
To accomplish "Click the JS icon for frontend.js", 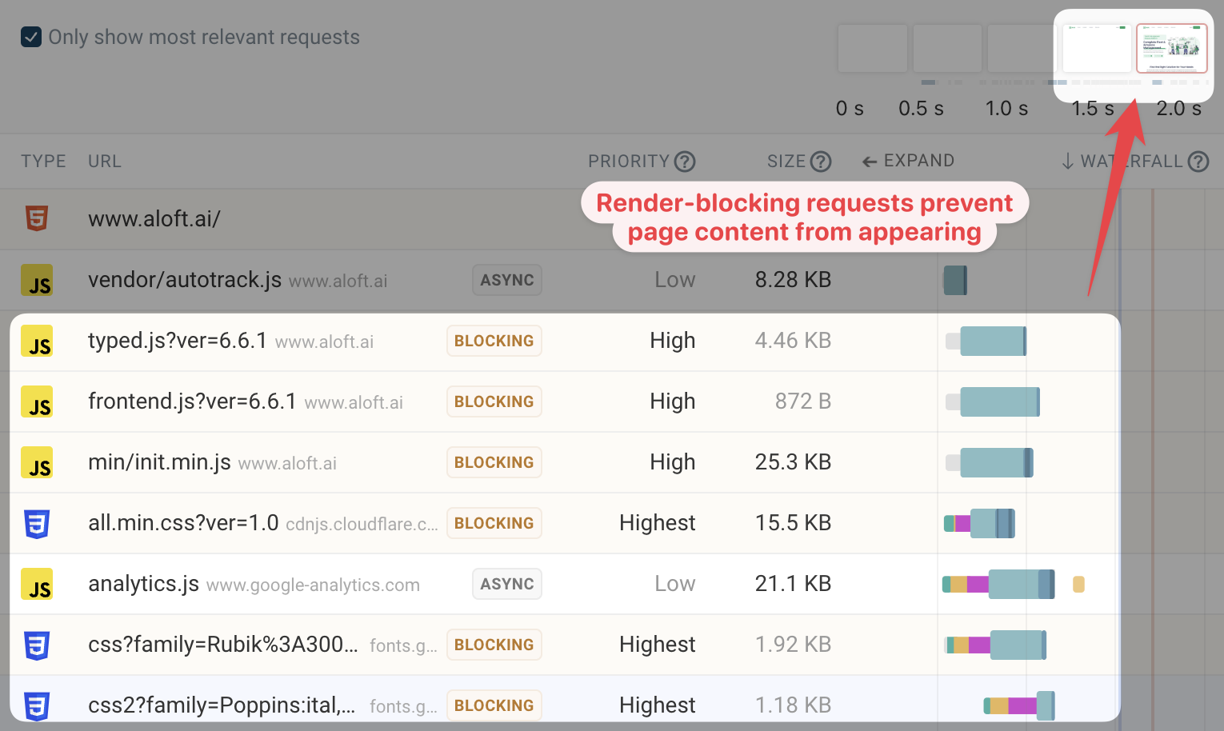I will [x=37, y=401].
